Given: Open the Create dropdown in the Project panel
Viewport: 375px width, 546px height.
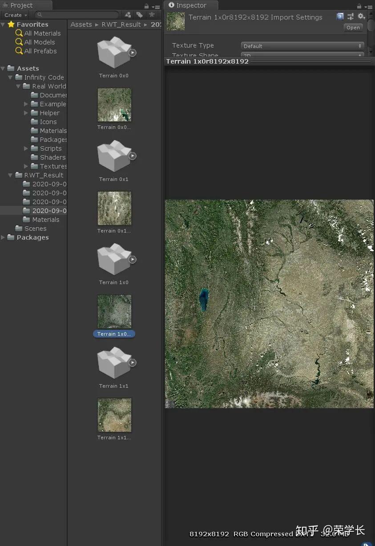Looking at the screenshot, I should point(15,15).
